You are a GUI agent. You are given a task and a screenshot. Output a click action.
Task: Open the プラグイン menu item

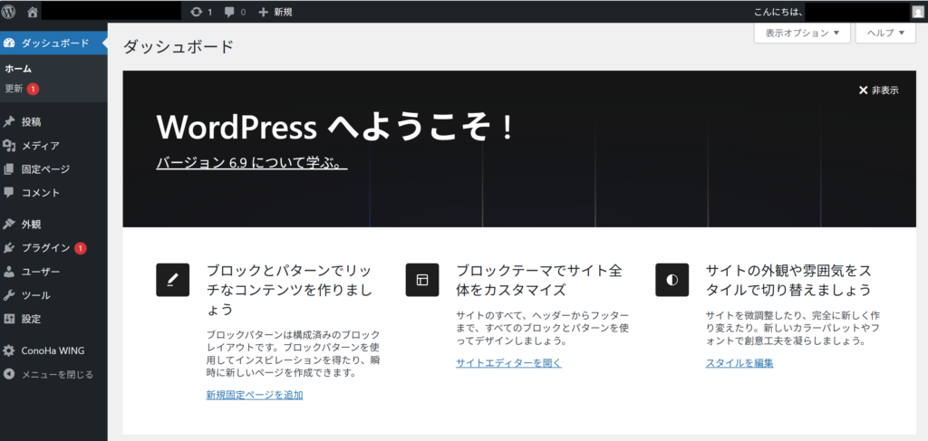45,247
